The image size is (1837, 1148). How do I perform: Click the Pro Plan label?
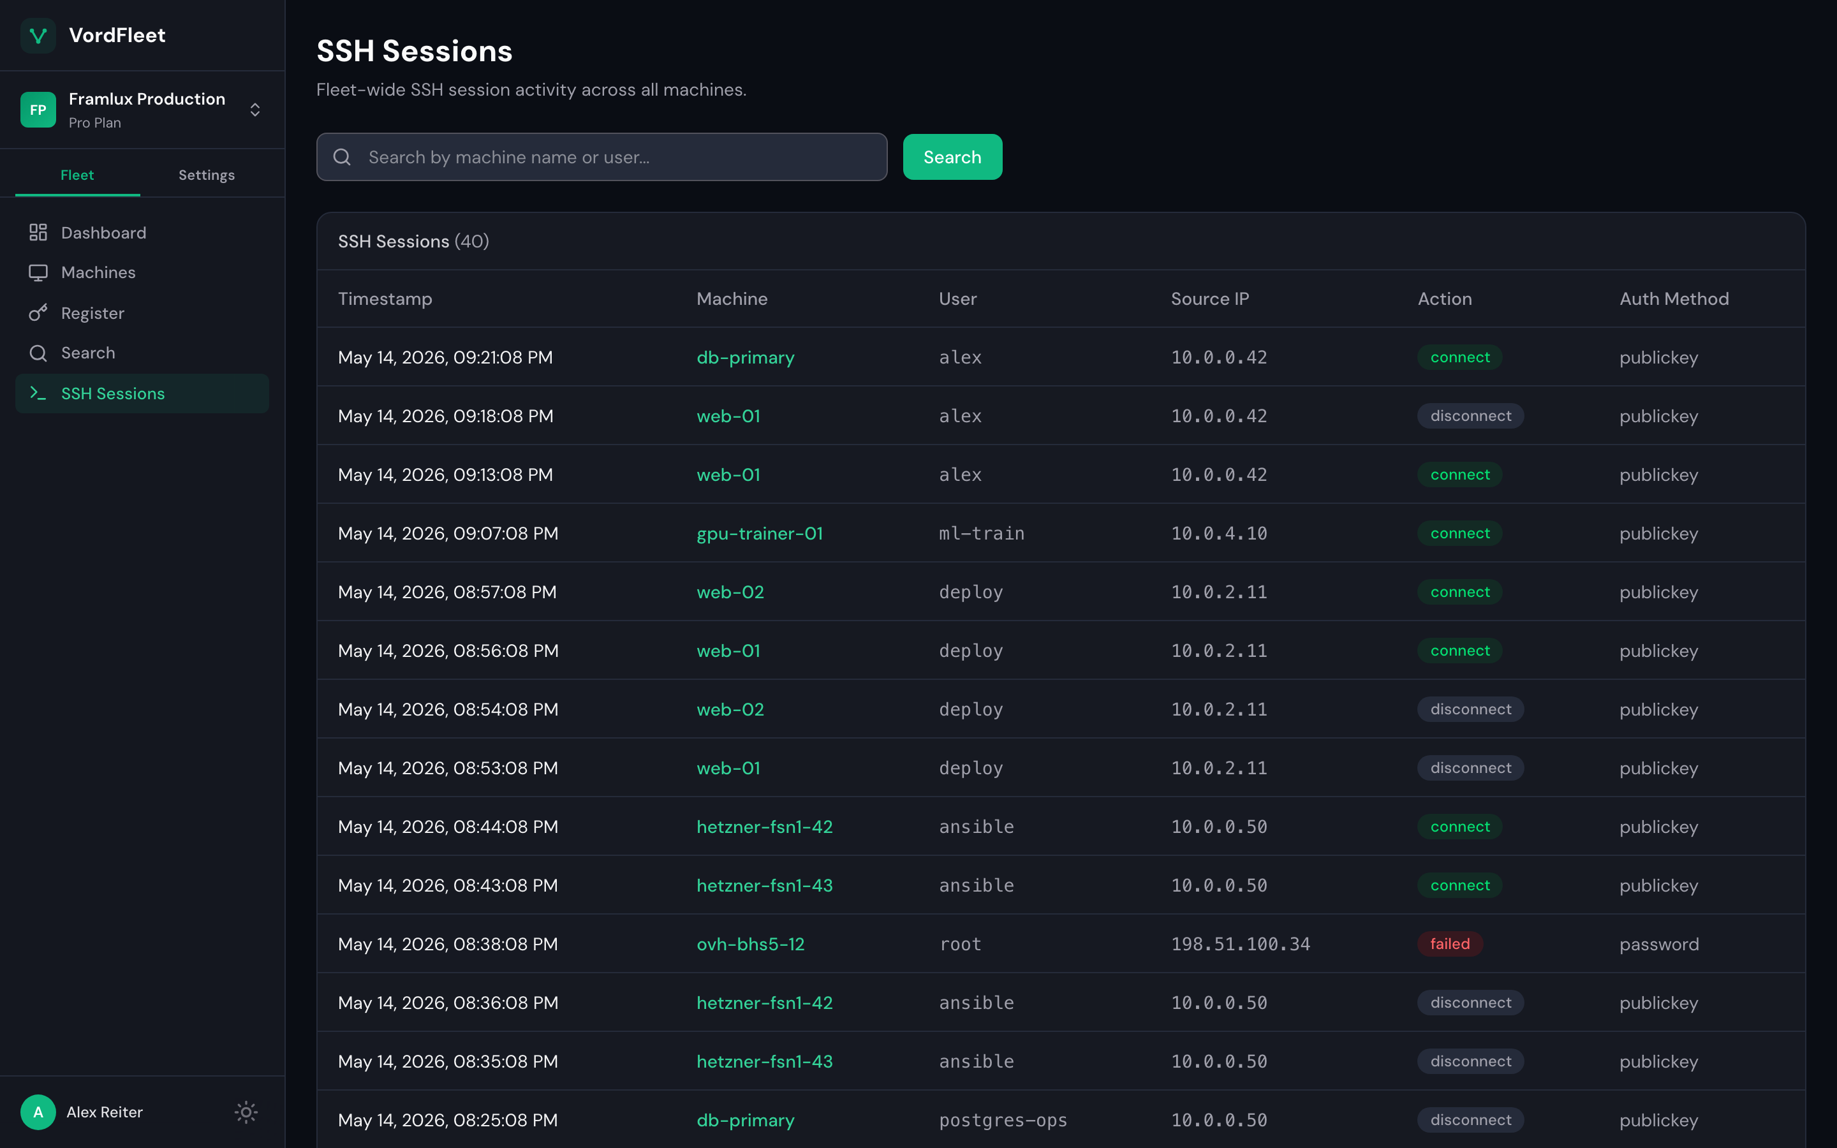click(94, 123)
